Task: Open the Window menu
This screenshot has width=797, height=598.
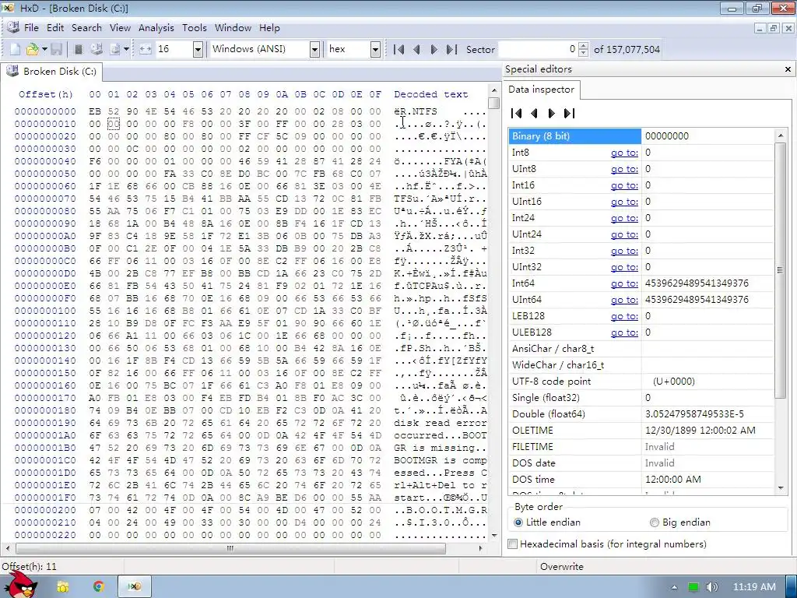Action: (x=233, y=28)
